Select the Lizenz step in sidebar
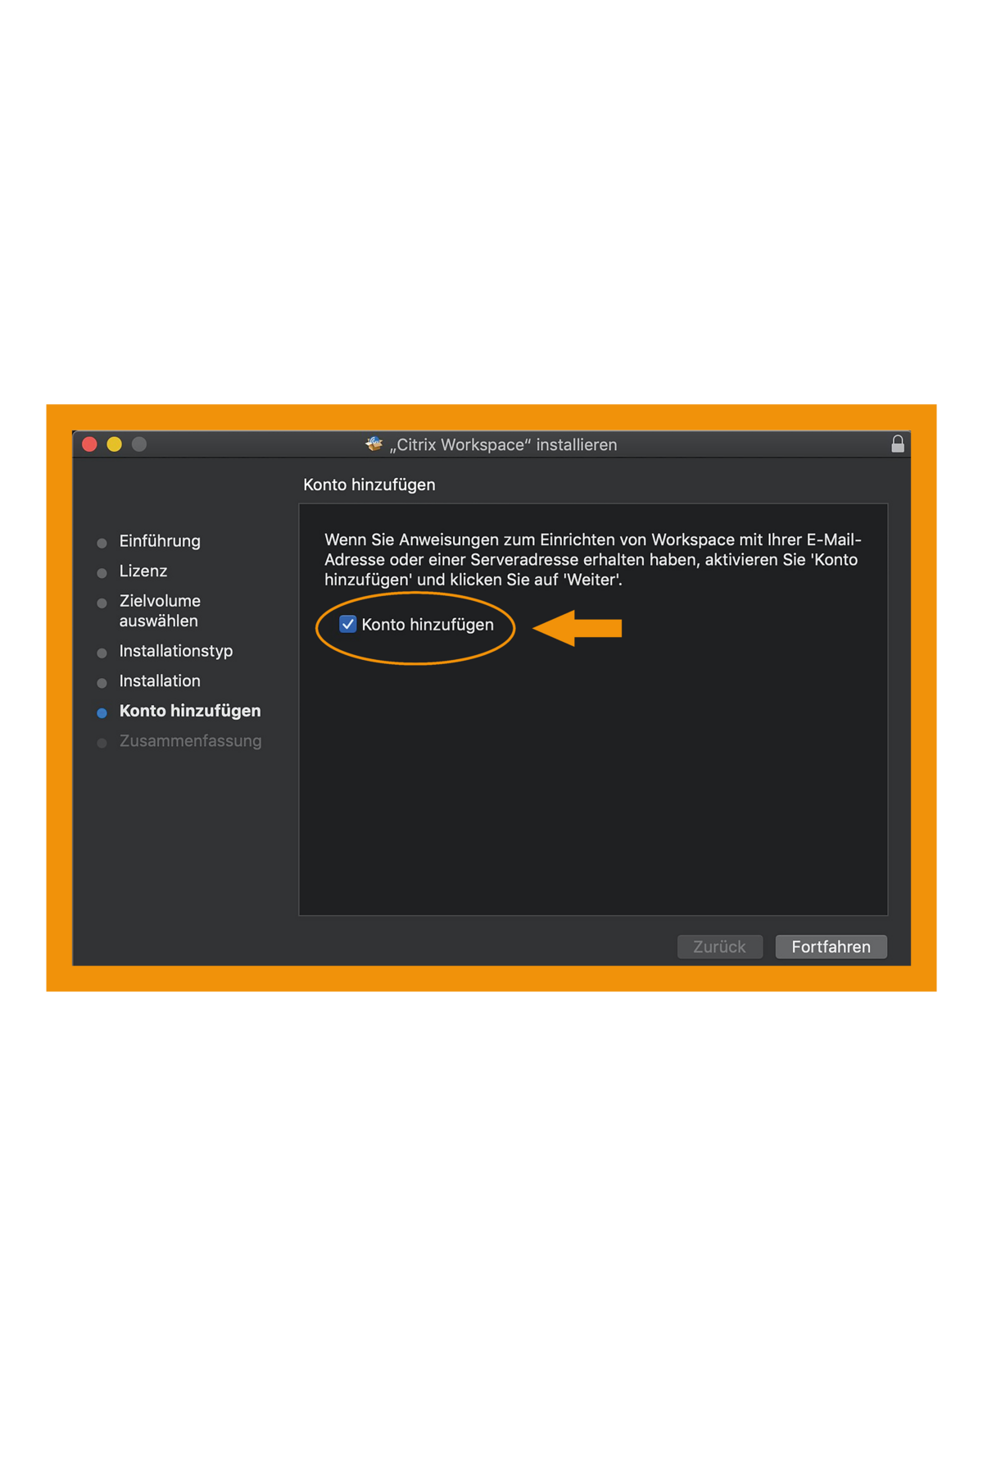The height and width of the screenshot is (1479, 983). coord(143,571)
